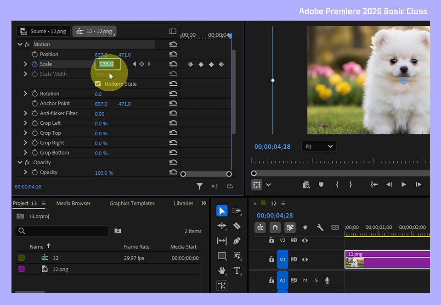Toggle V1 track output eye
Screen dimensions: 441x305
click(x=305, y=259)
